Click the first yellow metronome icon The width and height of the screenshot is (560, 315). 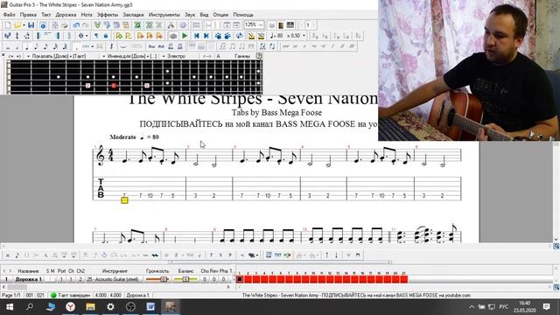[251, 36]
